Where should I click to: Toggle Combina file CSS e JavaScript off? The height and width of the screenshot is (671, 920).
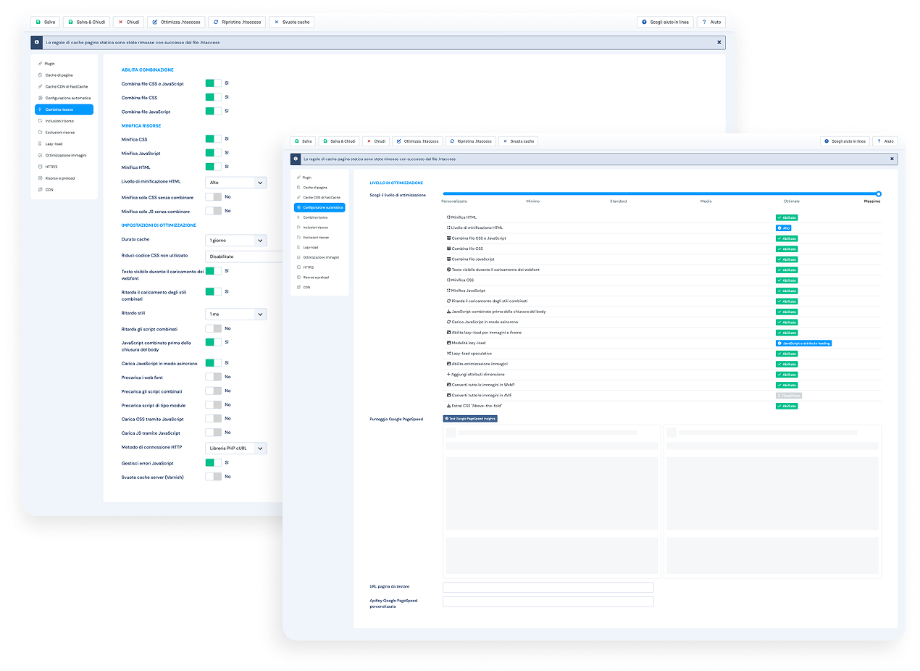click(212, 83)
